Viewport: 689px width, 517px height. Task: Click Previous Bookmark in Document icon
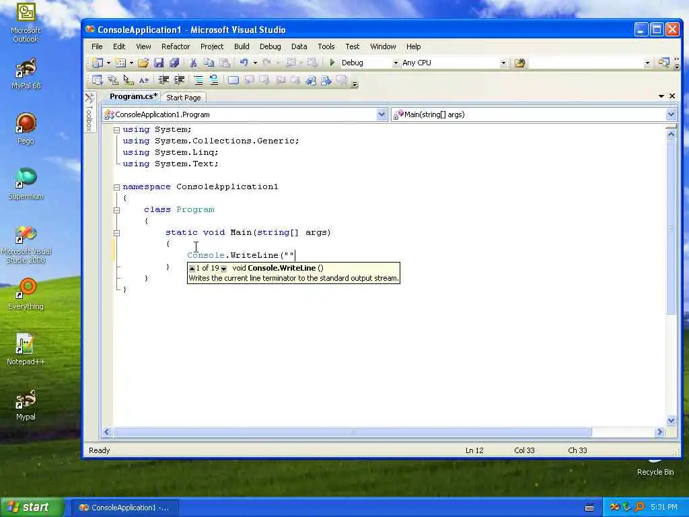(x=311, y=80)
